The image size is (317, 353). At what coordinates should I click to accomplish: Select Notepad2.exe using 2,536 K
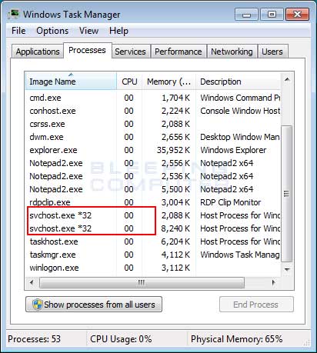(x=153, y=176)
